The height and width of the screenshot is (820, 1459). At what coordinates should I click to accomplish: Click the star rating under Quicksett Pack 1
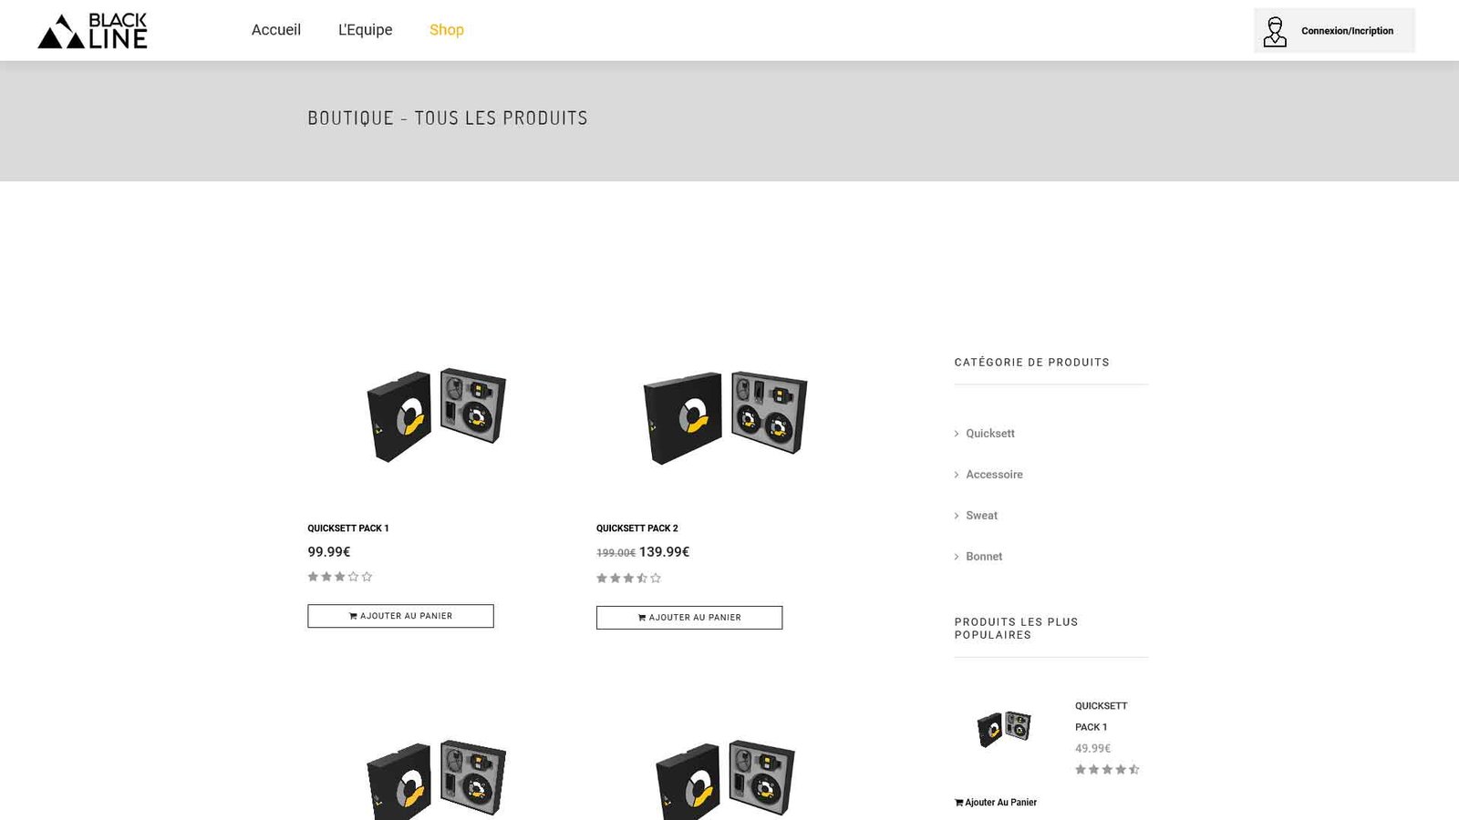[340, 577]
